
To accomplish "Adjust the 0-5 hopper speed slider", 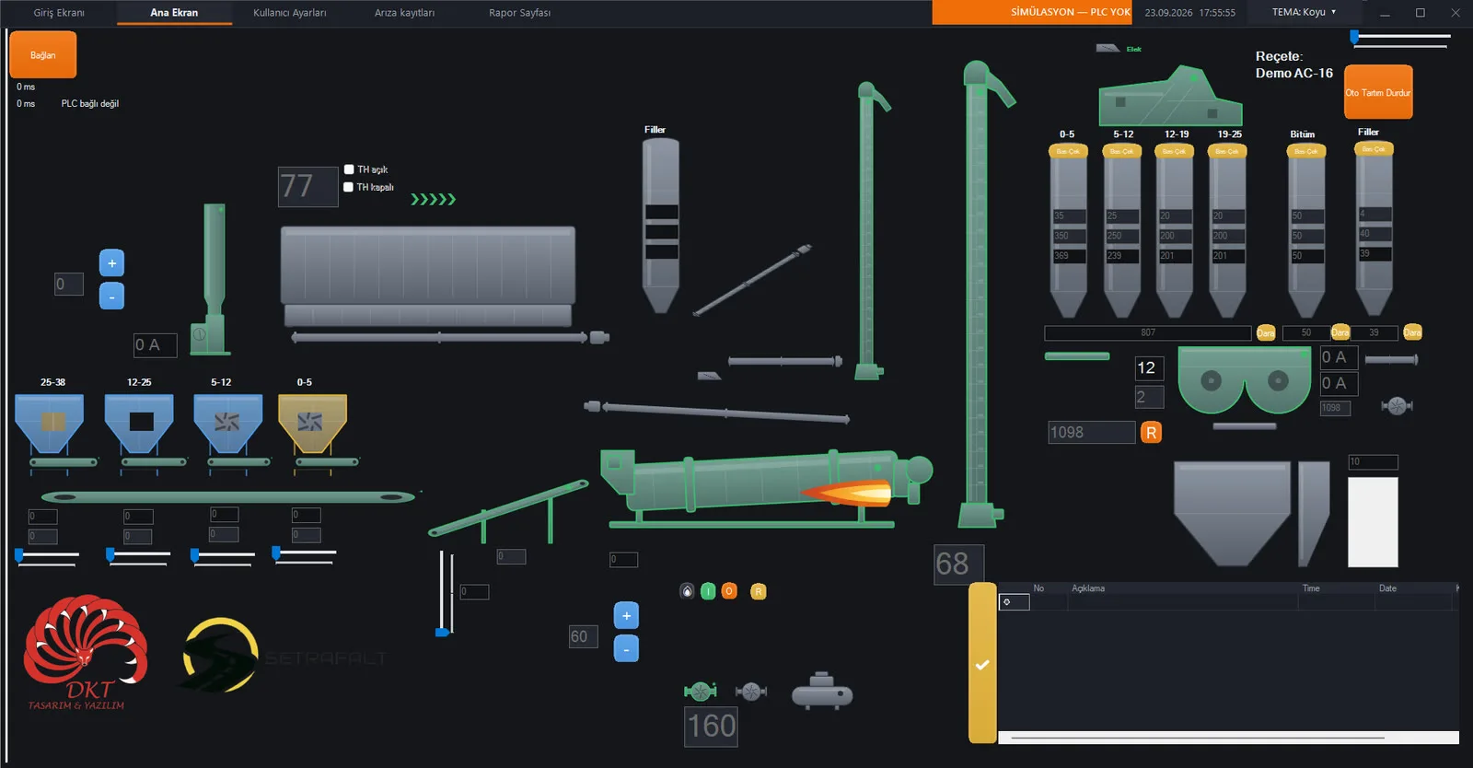I will pos(304,553).
